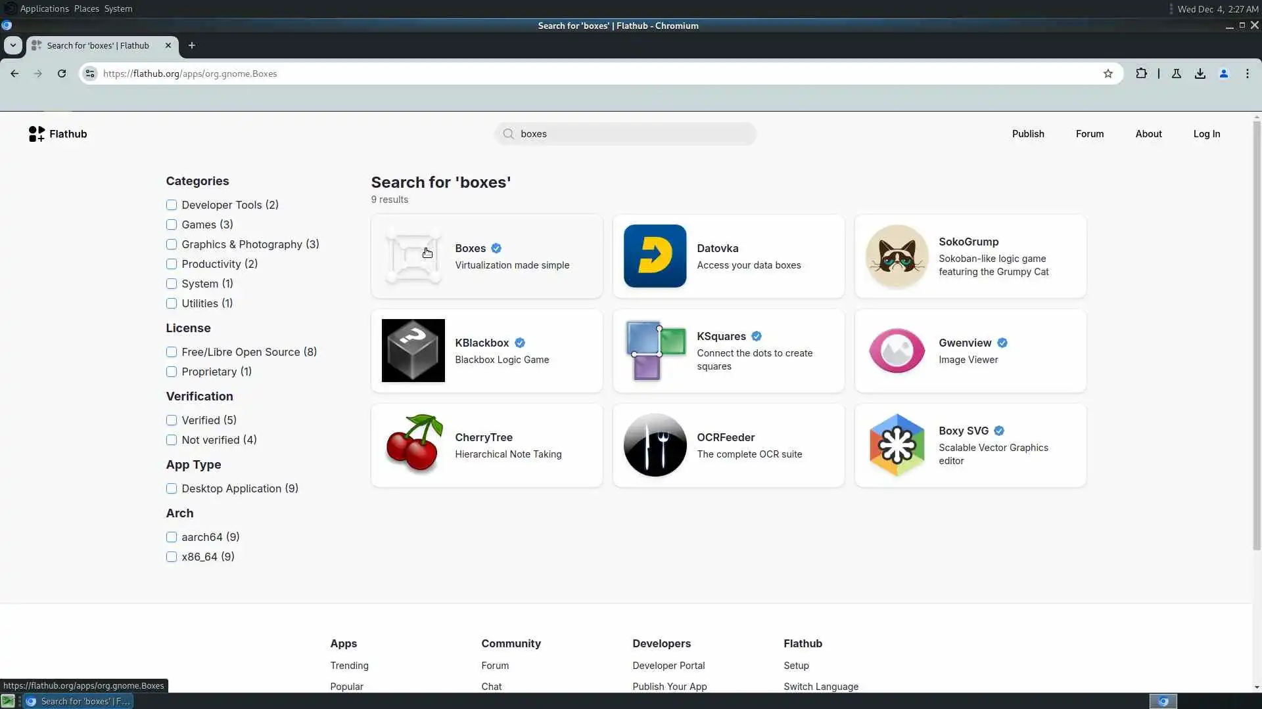Click the Extensions puzzle icon
Screen dimensions: 1262x709
point(1141,74)
